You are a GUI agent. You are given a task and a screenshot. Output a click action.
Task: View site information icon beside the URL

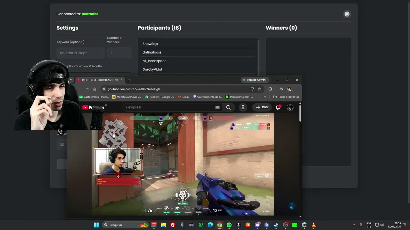click(103, 89)
